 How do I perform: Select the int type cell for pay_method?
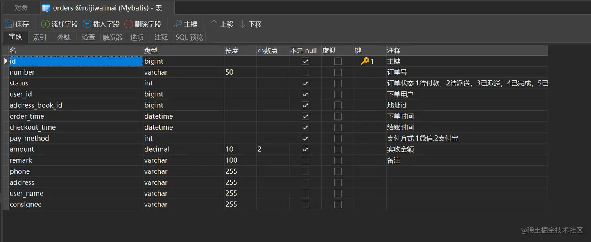coord(184,138)
